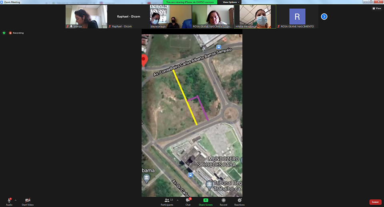This screenshot has height=207, width=384.
Task: Expand the View Options dropdown
Action: pos(230,2)
